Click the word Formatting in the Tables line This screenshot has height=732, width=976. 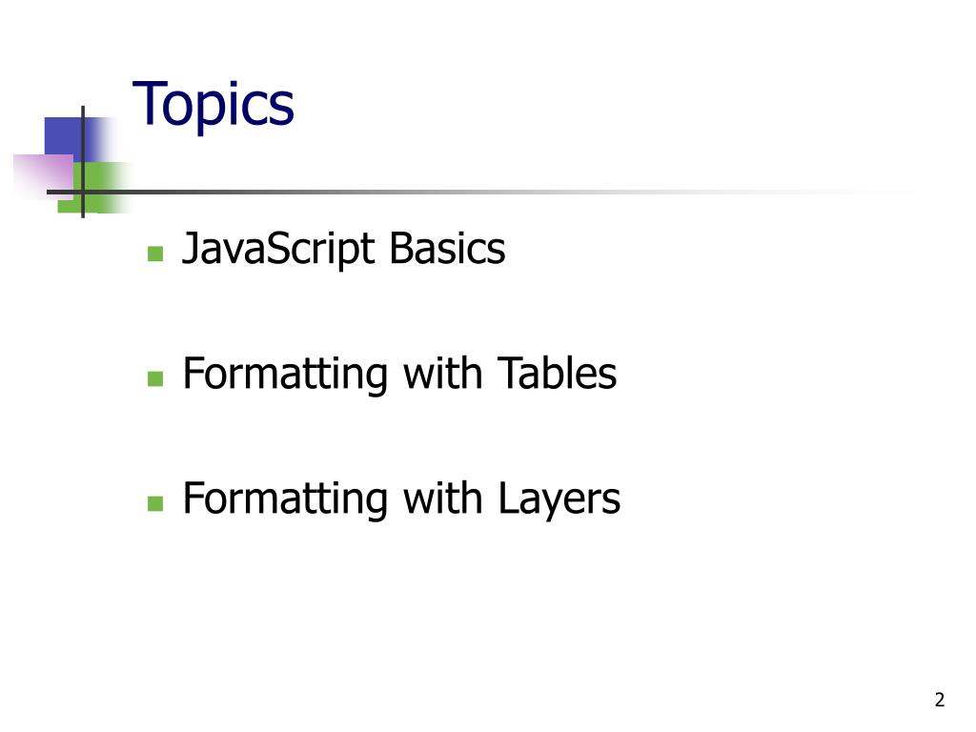pos(285,374)
